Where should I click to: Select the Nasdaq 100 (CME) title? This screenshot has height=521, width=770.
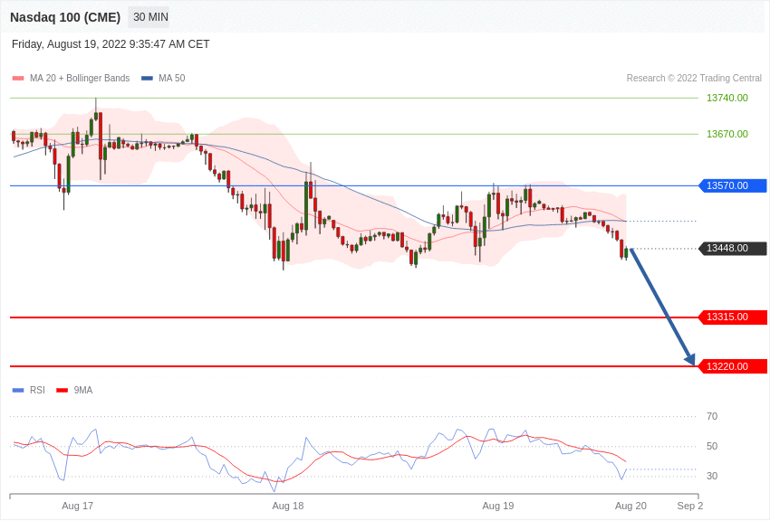[x=65, y=17]
